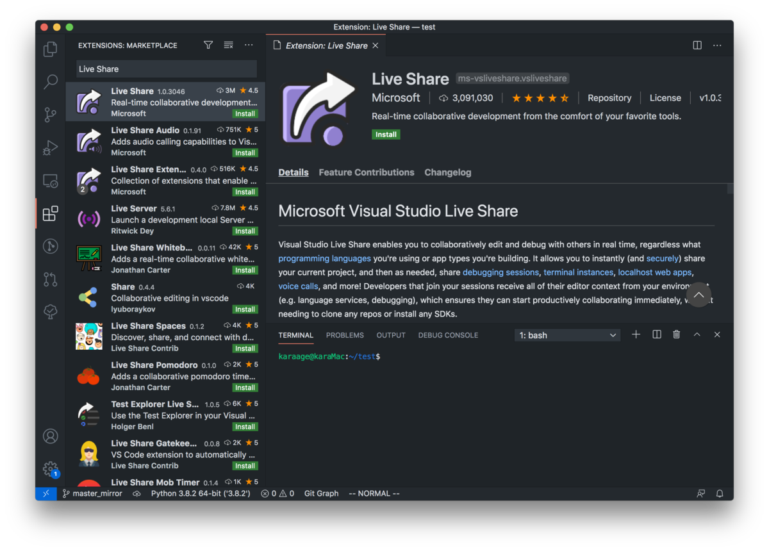Select Live Share Extension Pack list item
The image size is (769, 551).
click(x=165, y=180)
